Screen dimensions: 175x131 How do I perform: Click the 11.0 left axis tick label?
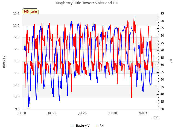[x=16, y=73]
